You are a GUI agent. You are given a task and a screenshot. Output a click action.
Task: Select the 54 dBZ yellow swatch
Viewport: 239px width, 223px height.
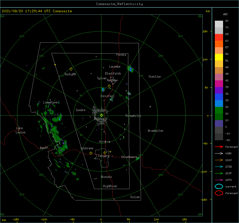(x=219, y=57)
